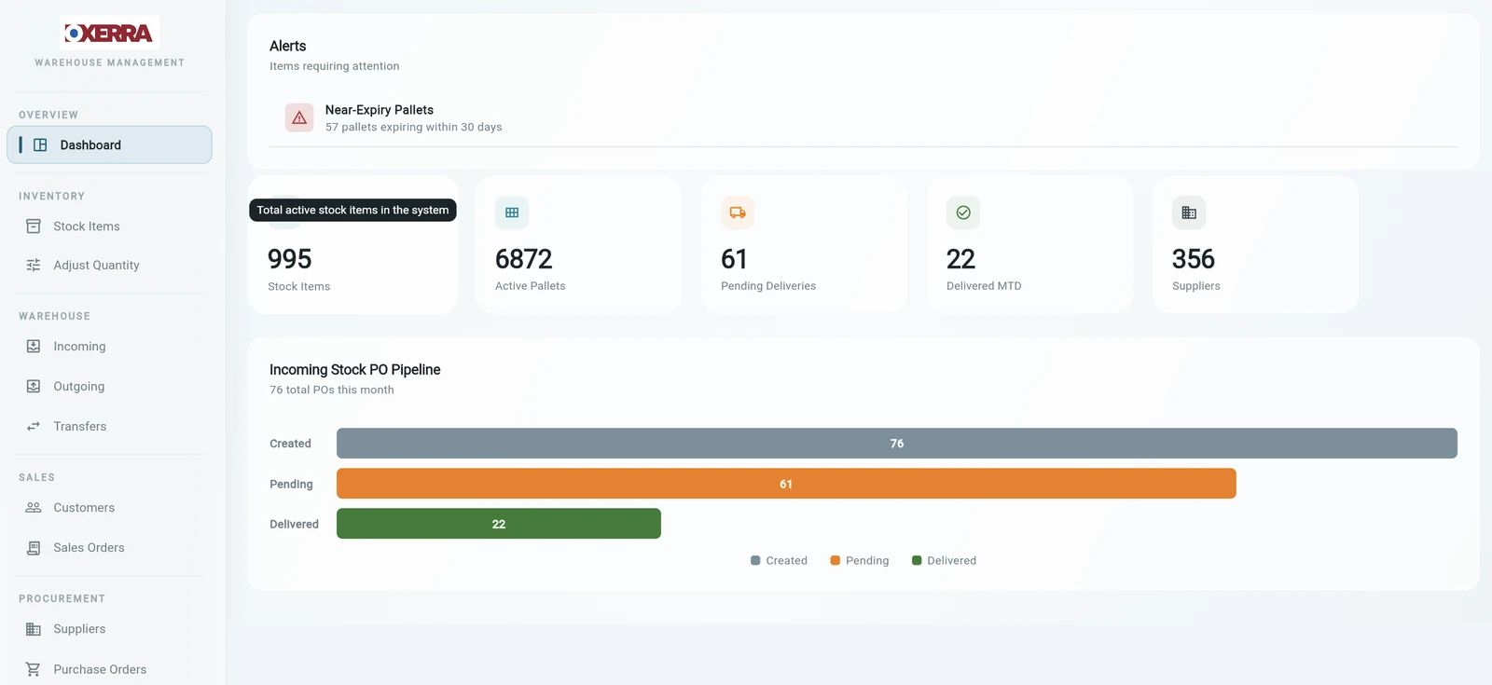The image size is (1492, 685).
Task: Click the Suppliers card building icon
Action: [1189, 212]
